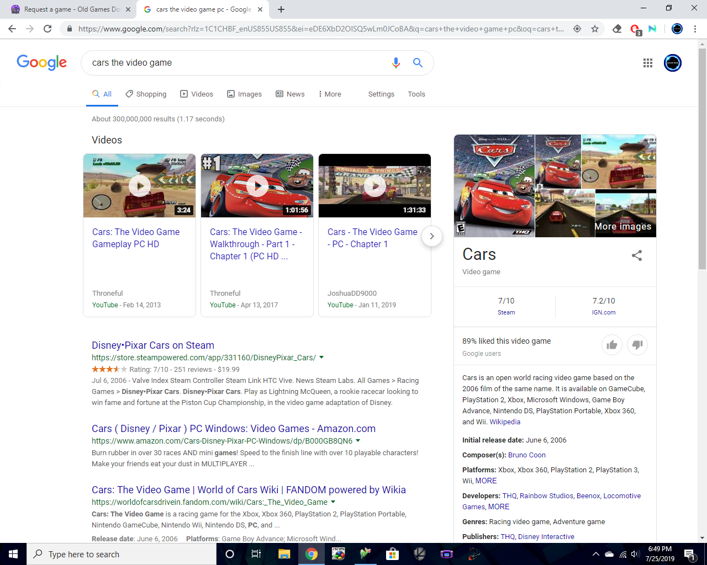Expand the More search categories menu

tap(330, 94)
